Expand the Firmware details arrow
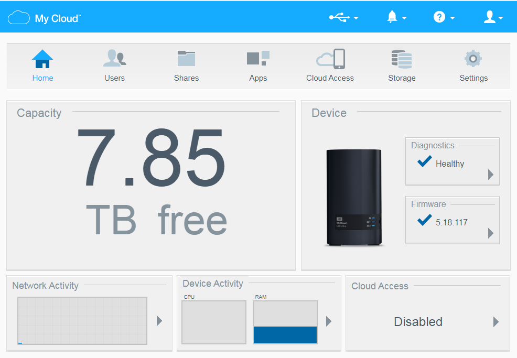 pos(491,233)
